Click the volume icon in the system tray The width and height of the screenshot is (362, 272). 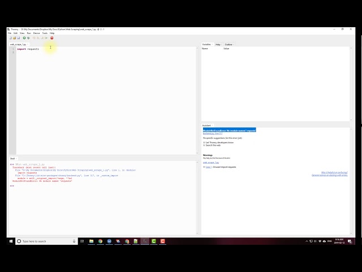pos(316,241)
